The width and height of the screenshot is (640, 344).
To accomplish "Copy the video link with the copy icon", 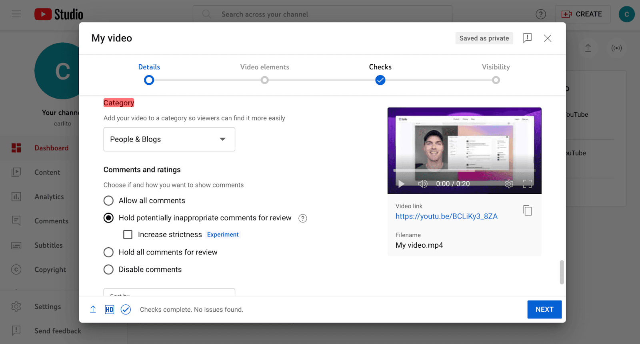I will (x=527, y=211).
